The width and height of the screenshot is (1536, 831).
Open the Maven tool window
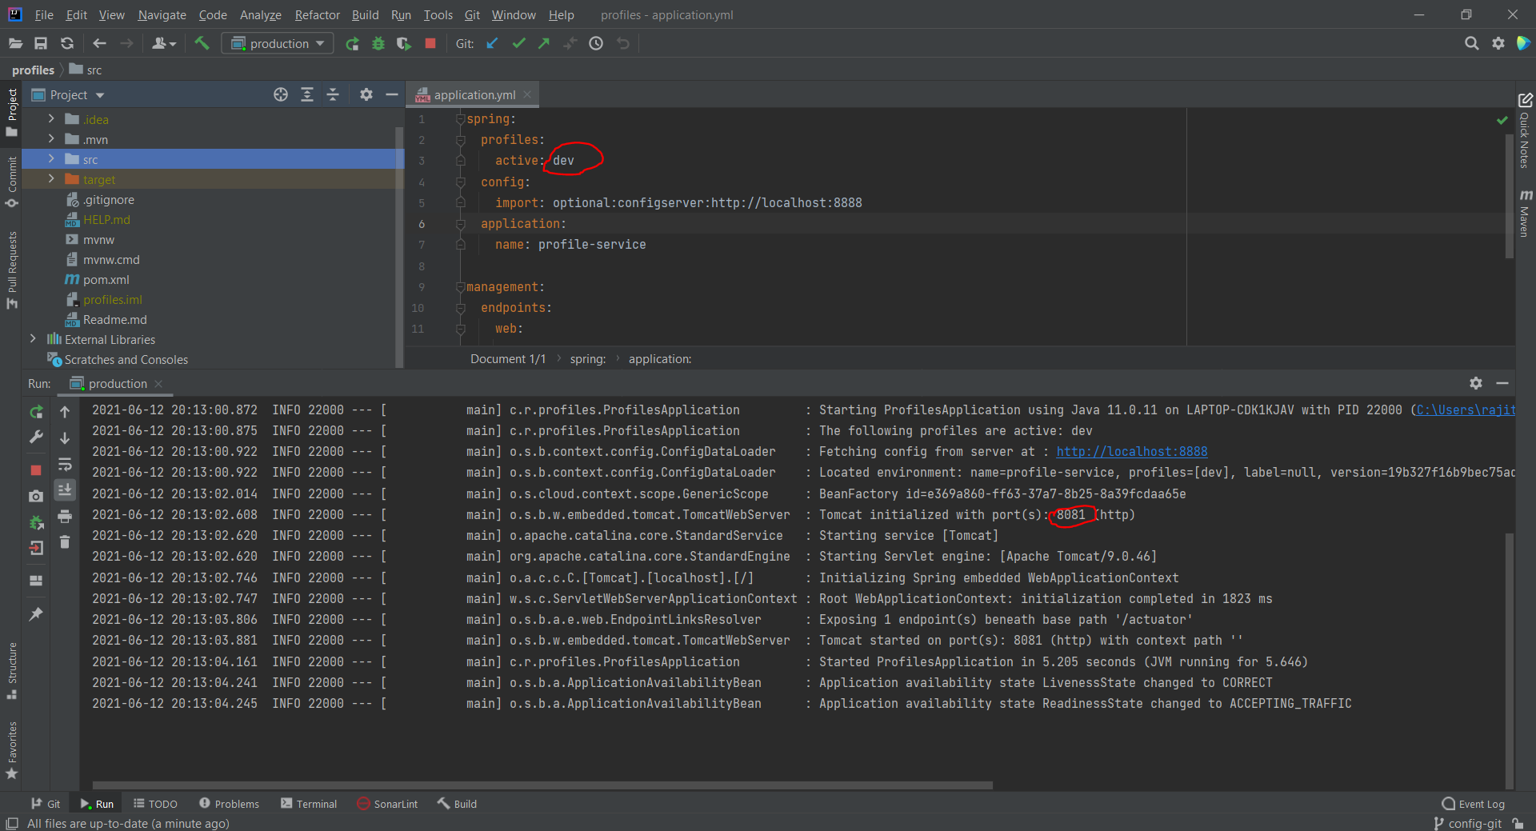pos(1526,220)
